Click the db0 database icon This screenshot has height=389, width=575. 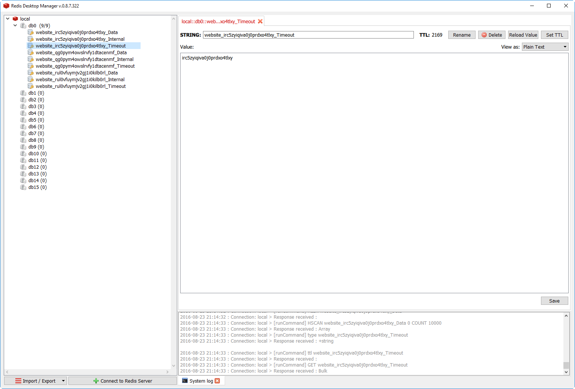[x=23, y=25]
